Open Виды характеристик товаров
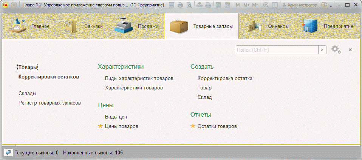362x160 pixels. pyautogui.click(x=139, y=78)
